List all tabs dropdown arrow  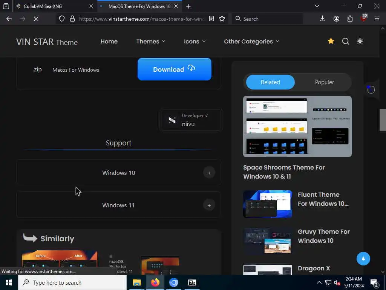click(317, 6)
